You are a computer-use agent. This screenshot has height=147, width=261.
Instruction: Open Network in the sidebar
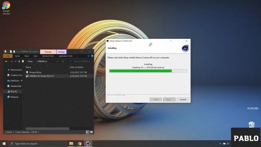[x=13, y=97]
